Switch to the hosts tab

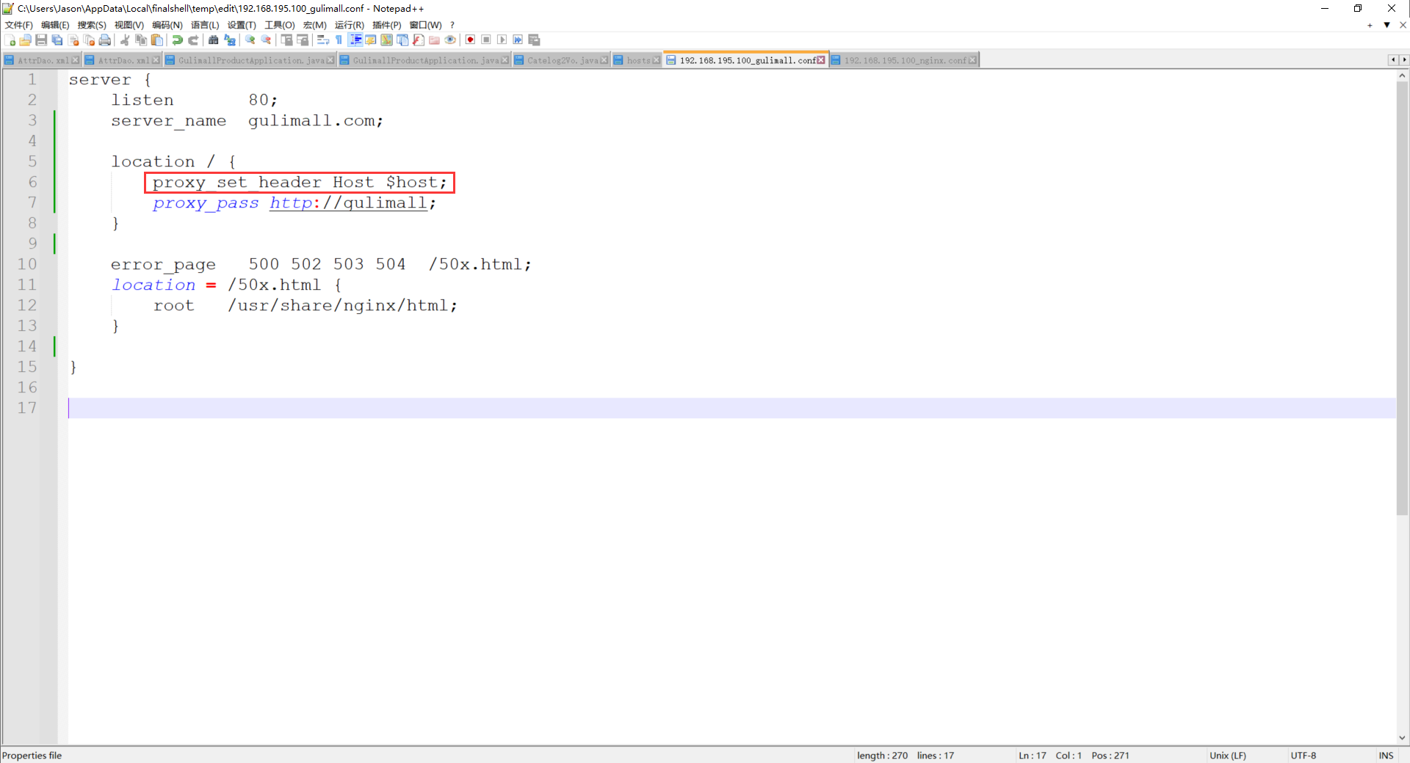[637, 60]
